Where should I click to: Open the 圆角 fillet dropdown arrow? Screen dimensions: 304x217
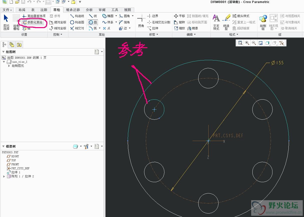pyautogui.click(x=133, y=16)
